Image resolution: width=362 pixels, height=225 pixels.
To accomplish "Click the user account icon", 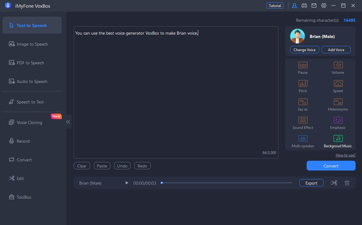I will pos(294,6).
